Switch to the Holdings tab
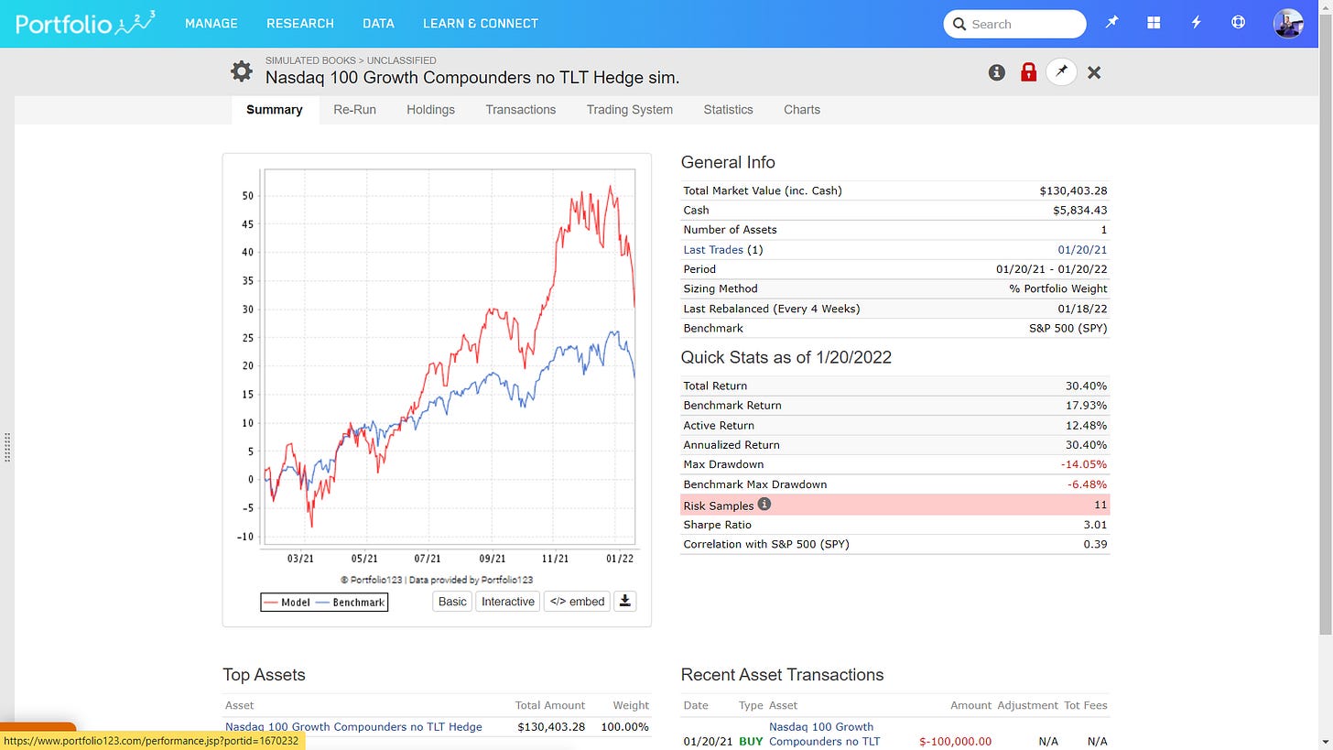Screen dimensions: 1333x750 coord(430,109)
